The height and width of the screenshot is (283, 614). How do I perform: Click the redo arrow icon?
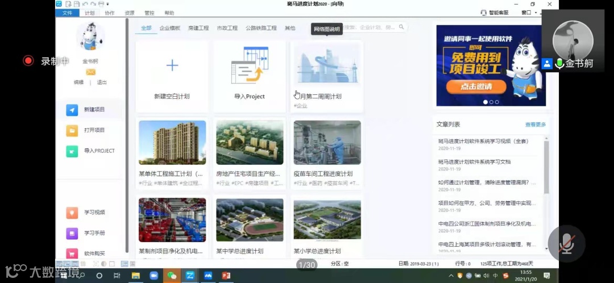93,4
